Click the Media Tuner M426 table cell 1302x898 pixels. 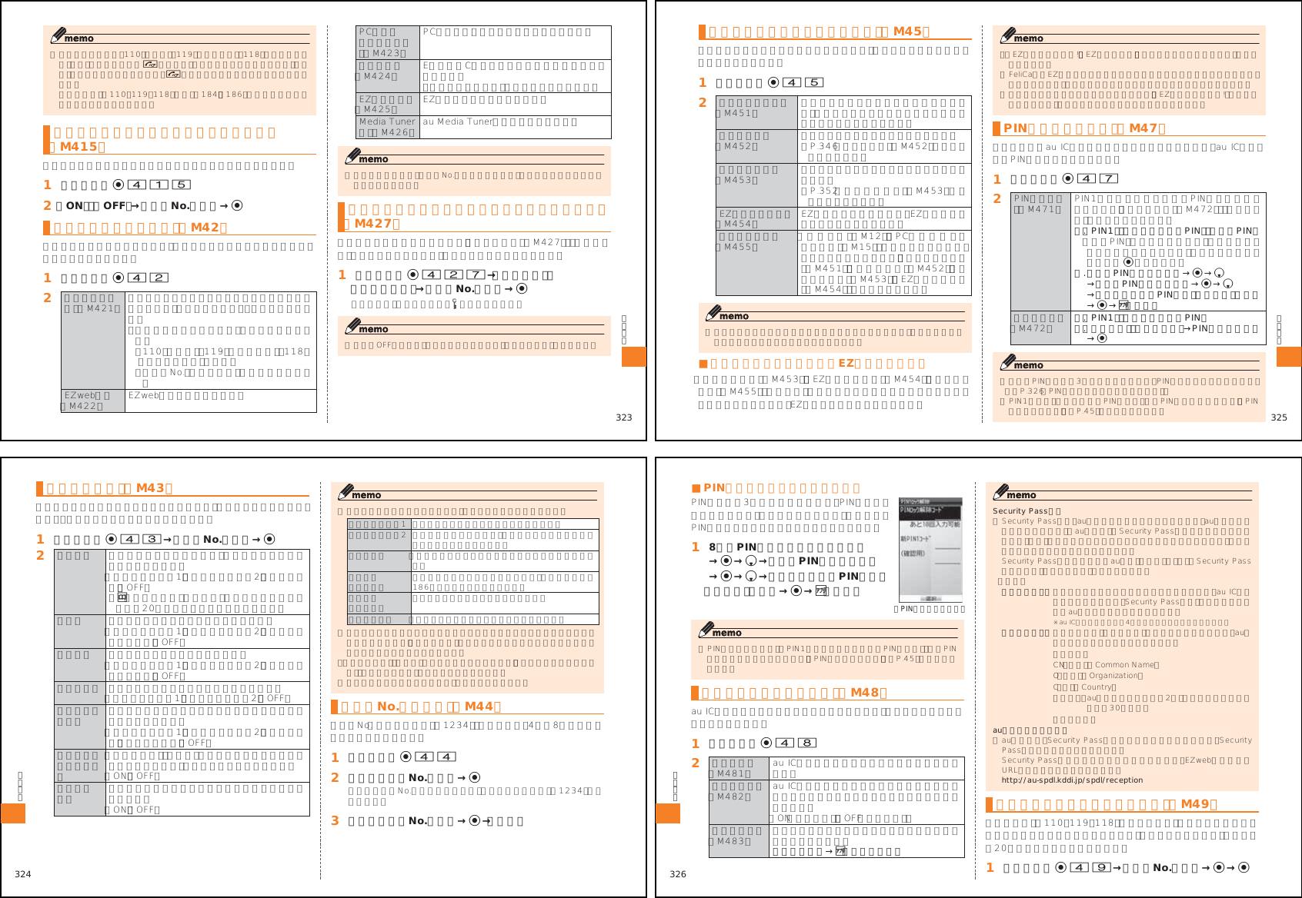point(388,127)
